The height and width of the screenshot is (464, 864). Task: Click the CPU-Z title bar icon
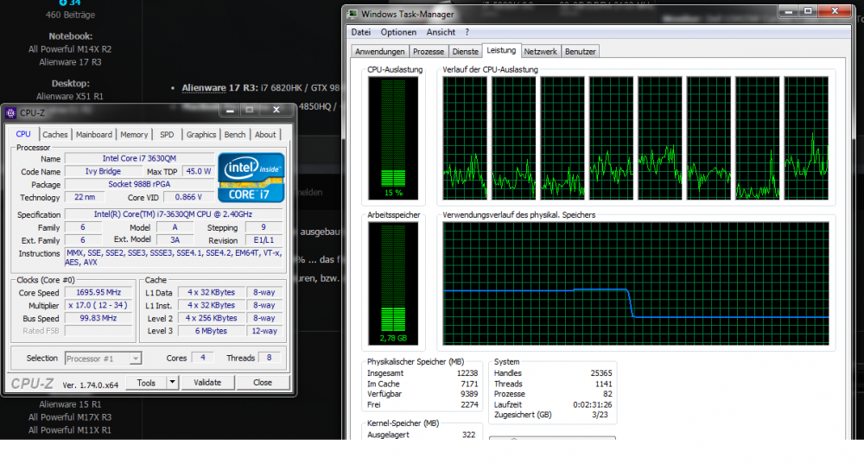[x=10, y=112]
